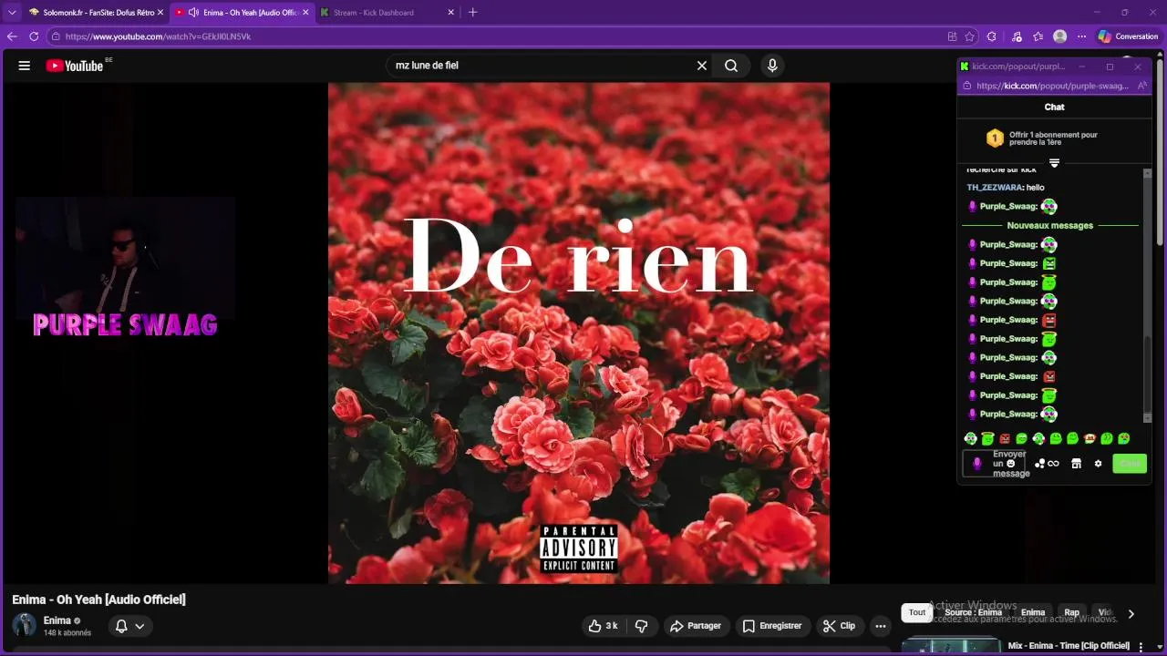Click the Partager share button

pyautogui.click(x=696, y=626)
